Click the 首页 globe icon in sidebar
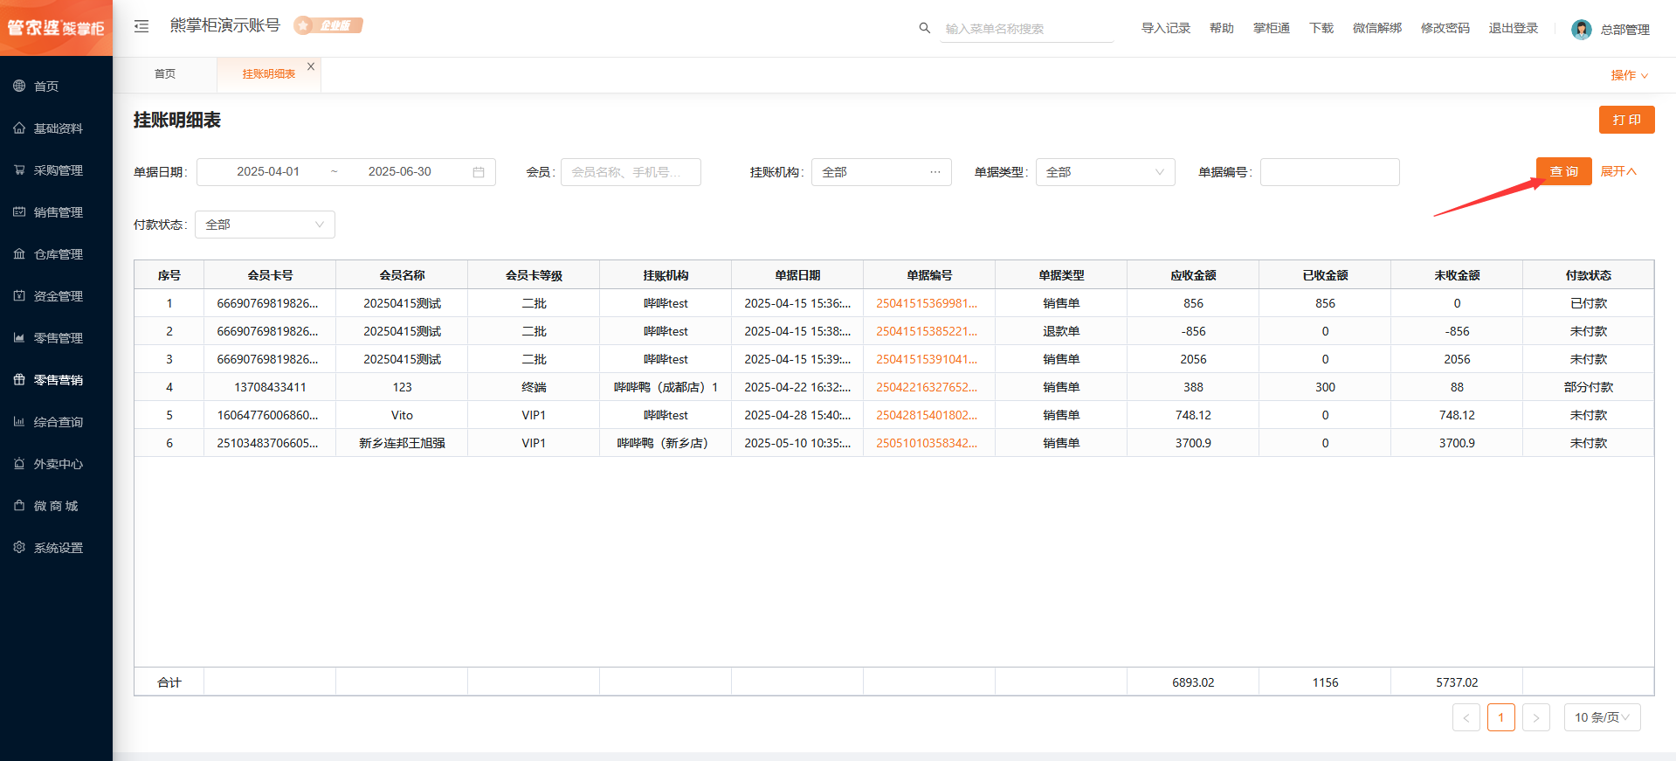 tap(19, 86)
